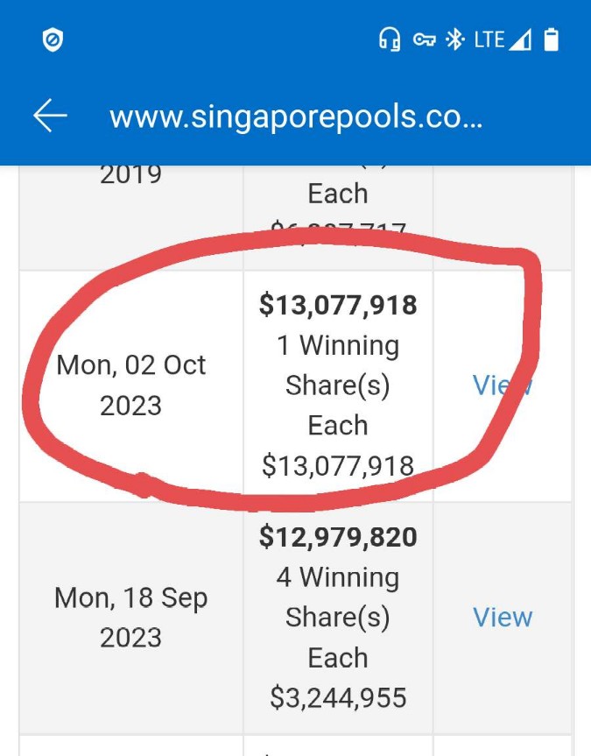Tap the bold $13,077,918 jackpot amount
The image size is (591, 756).
click(x=338, y=305)
